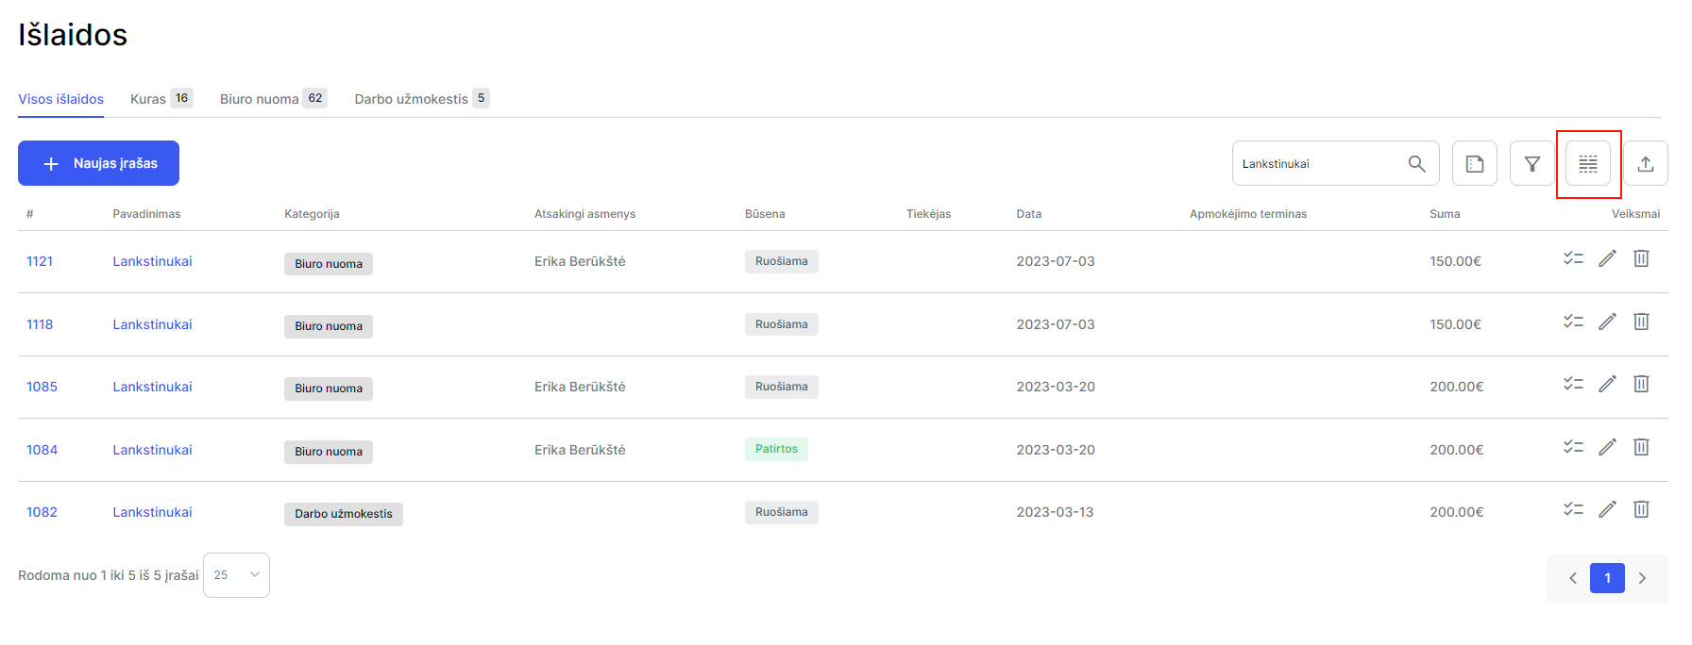This screenshot has width=1692, height=645.
Task: Switch to Biuro nuoma tab
Action: tap(274, 99)
